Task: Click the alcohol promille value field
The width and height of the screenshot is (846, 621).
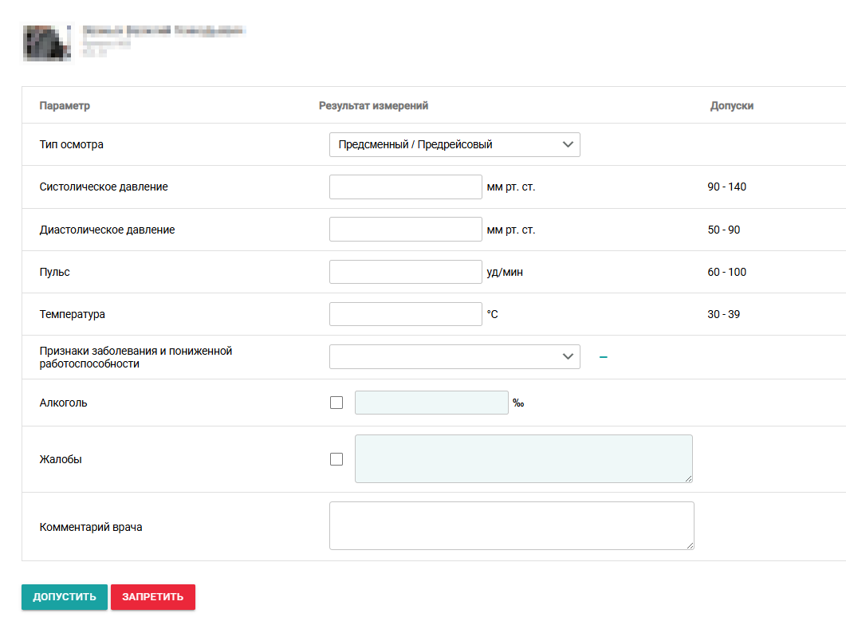Action: (x=431, y=403)
